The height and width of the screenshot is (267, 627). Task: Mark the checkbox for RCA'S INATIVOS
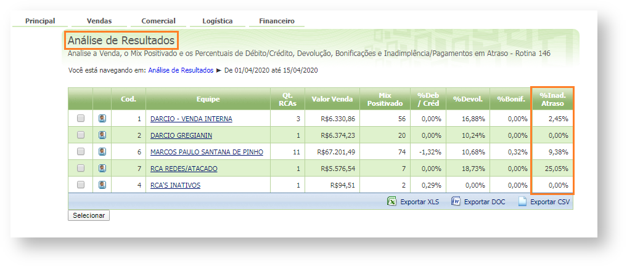click(81, 185)
